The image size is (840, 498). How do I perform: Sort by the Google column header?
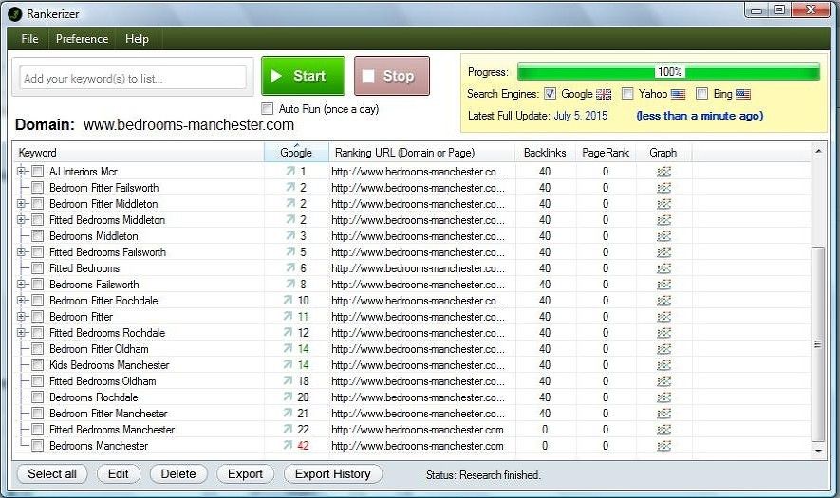296,152
